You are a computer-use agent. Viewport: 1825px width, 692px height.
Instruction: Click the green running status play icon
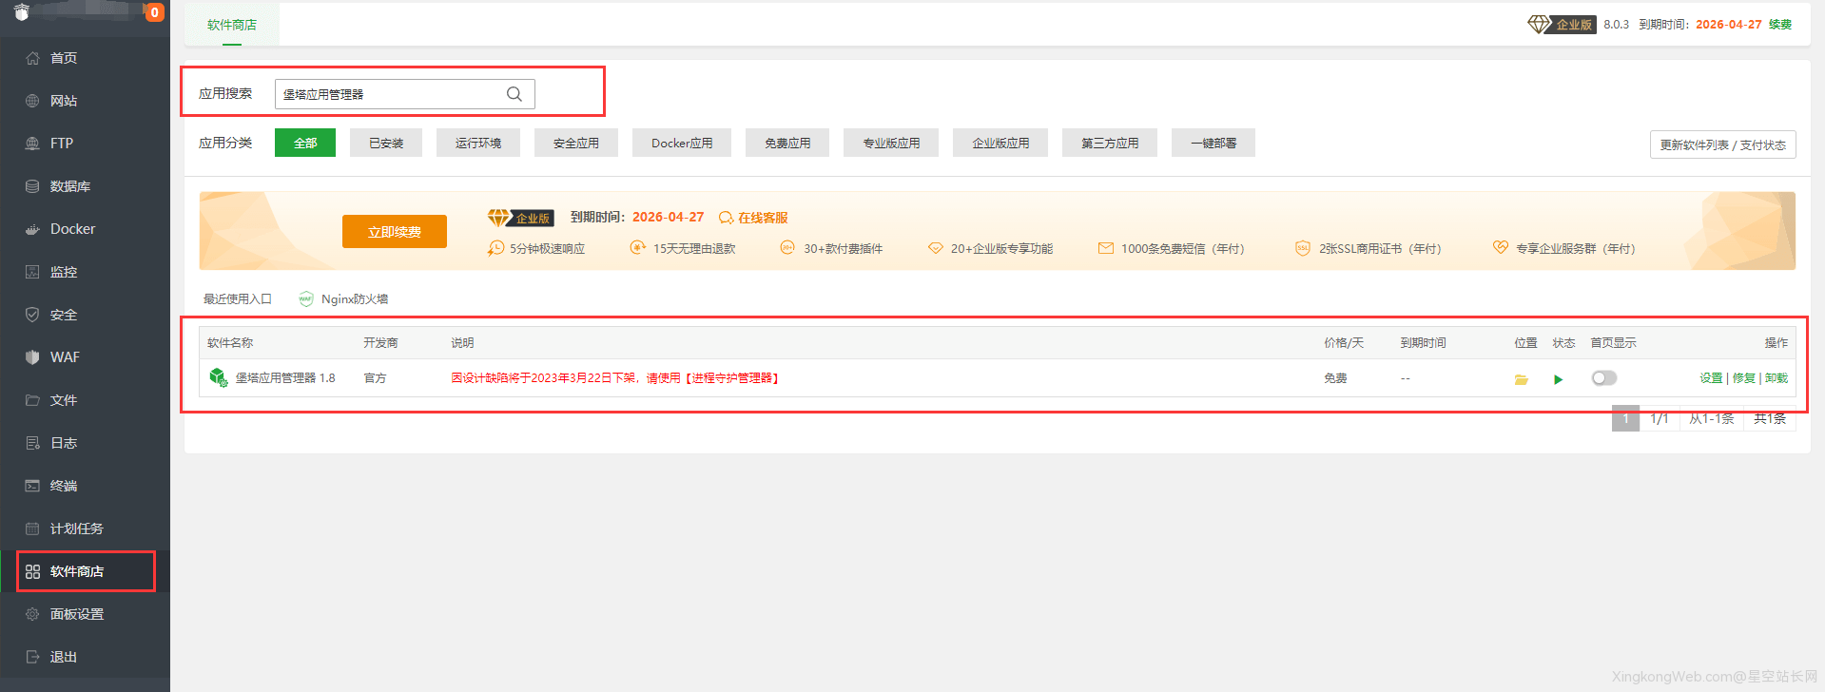[x=1558, y=379]
